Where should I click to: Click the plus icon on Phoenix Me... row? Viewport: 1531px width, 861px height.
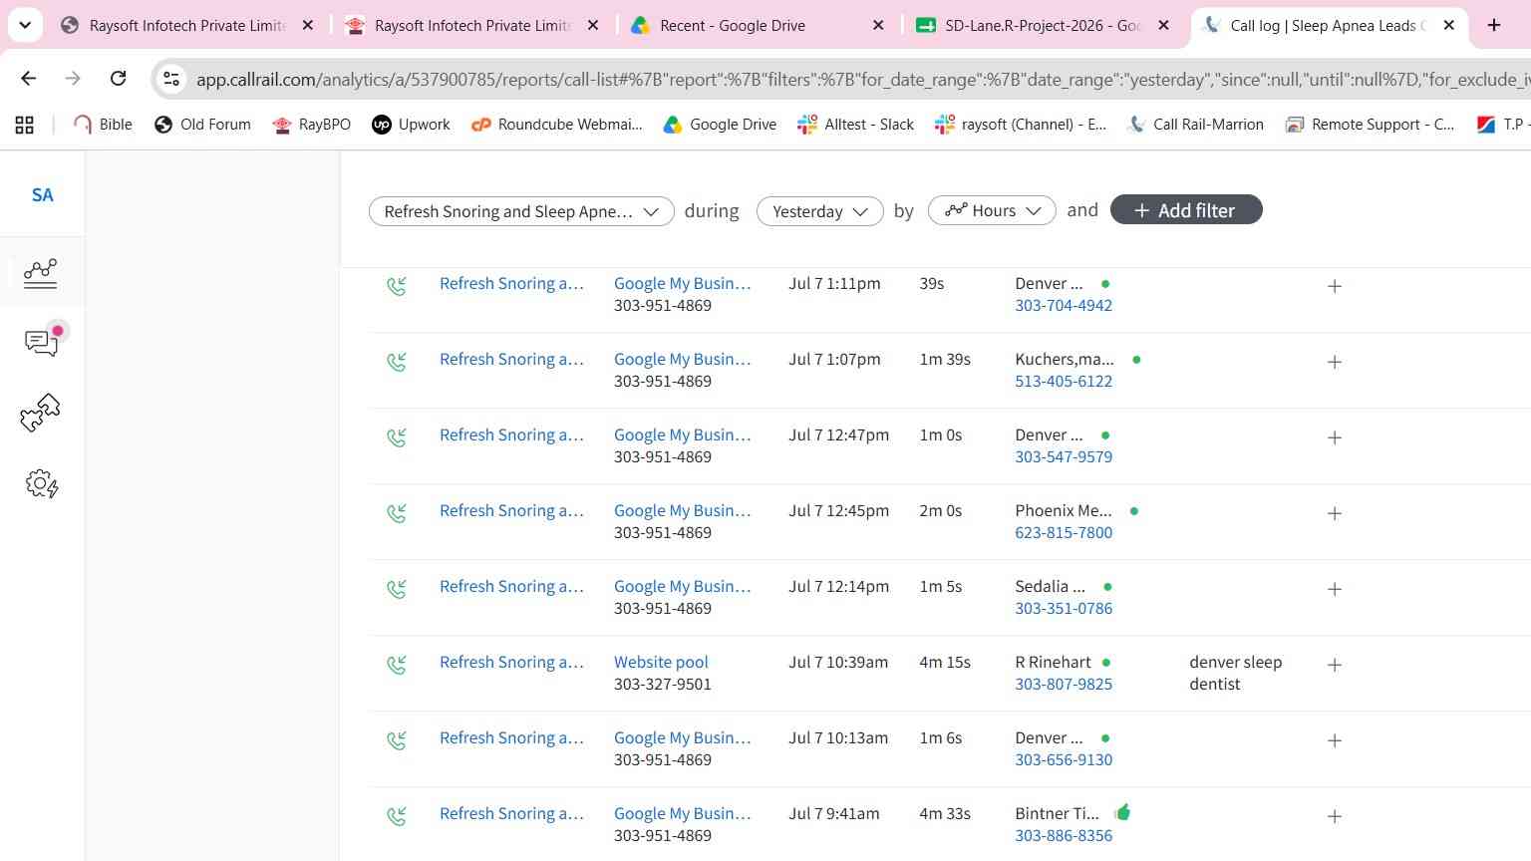tap(1335, 513)
